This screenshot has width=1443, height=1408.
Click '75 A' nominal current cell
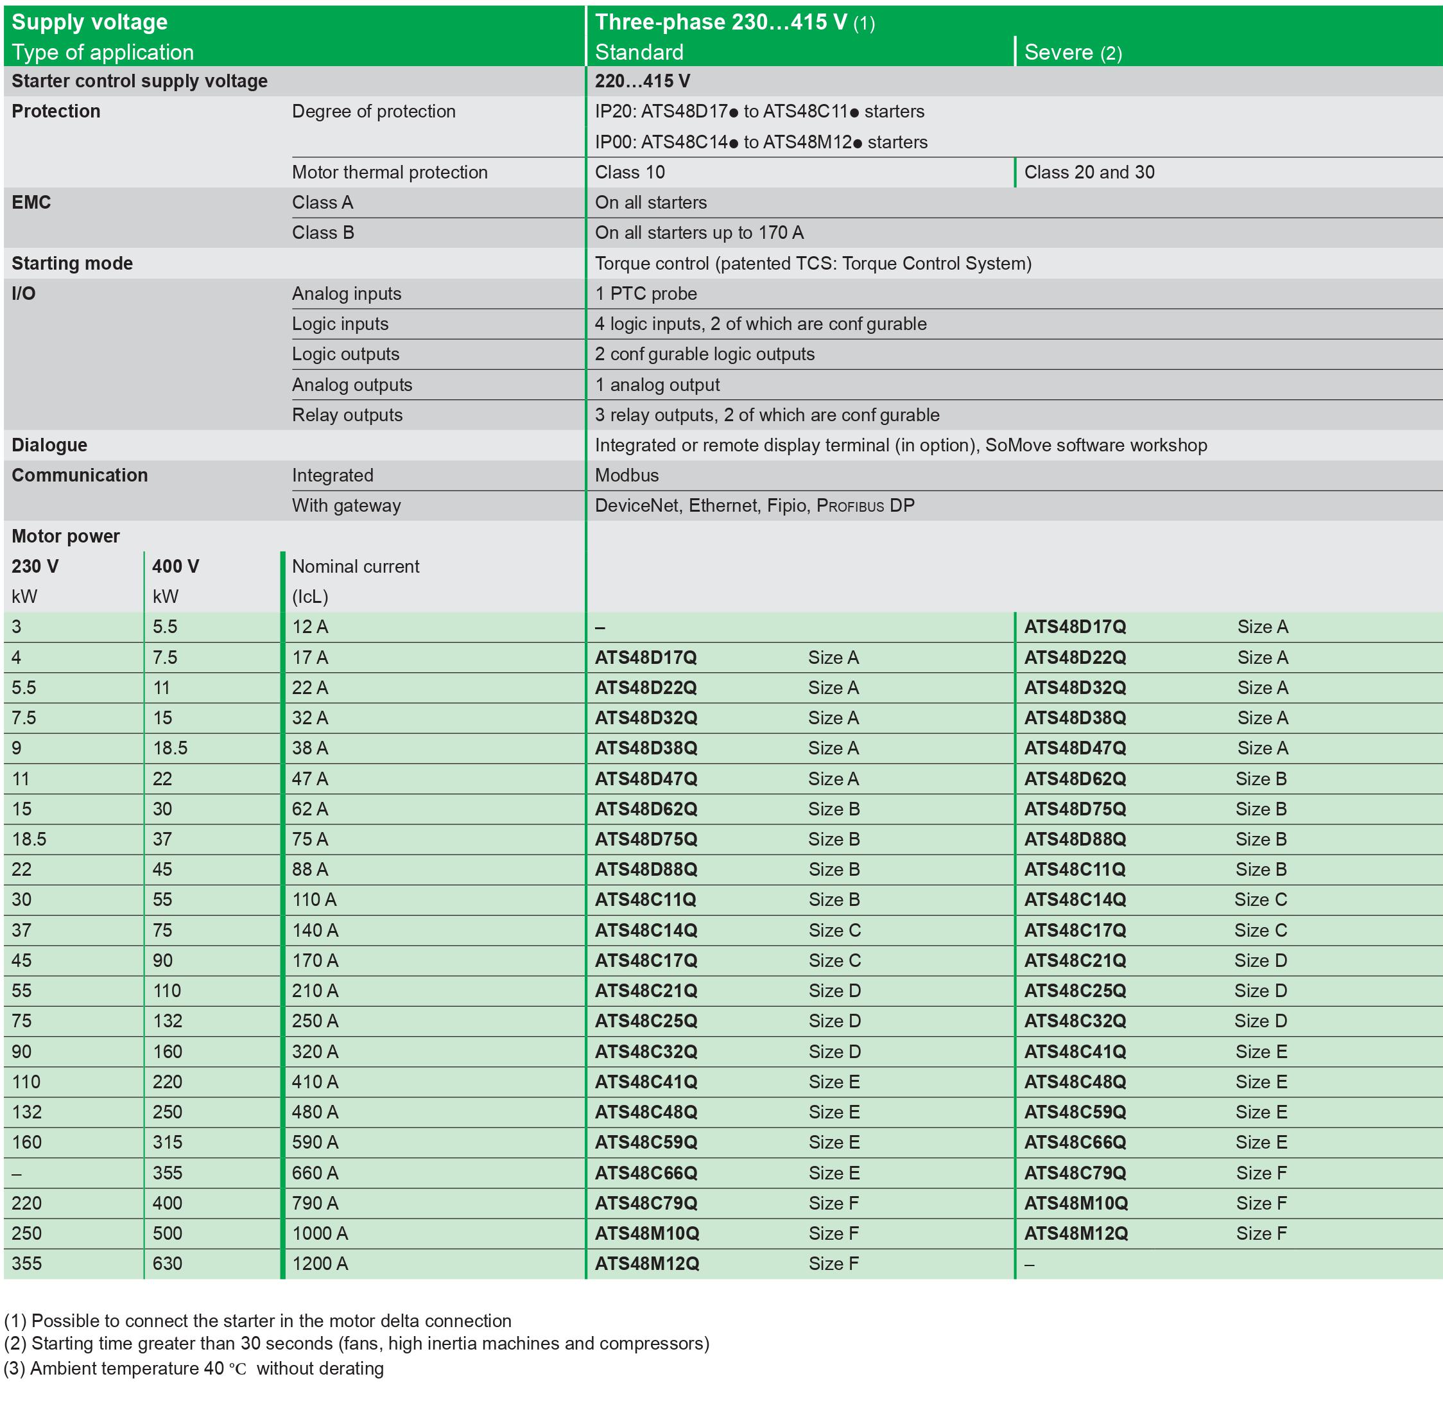[x=310, y=839]
